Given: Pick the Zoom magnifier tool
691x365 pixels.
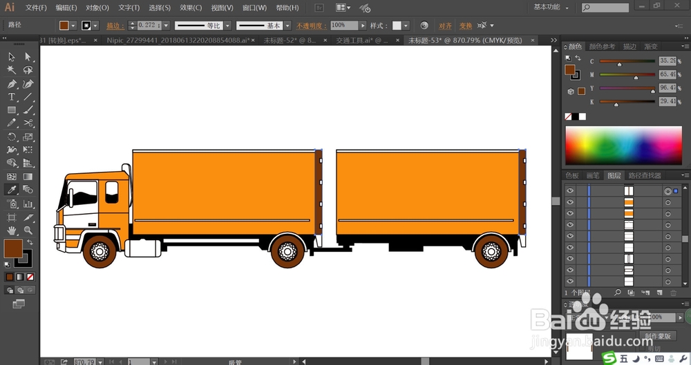Looking at the screenshot, I should [x=28, y=230].
